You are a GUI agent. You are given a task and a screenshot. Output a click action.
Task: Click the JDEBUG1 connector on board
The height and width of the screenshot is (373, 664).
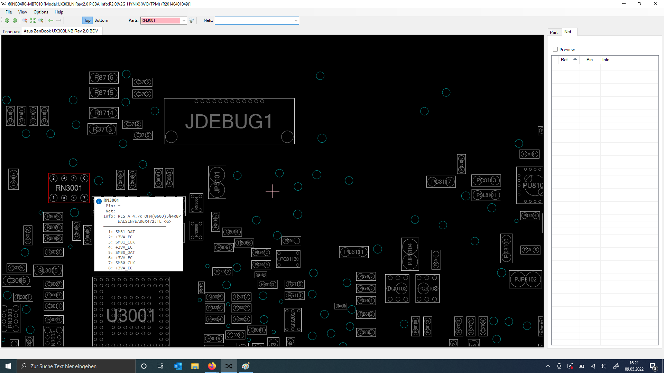point(229,121)
